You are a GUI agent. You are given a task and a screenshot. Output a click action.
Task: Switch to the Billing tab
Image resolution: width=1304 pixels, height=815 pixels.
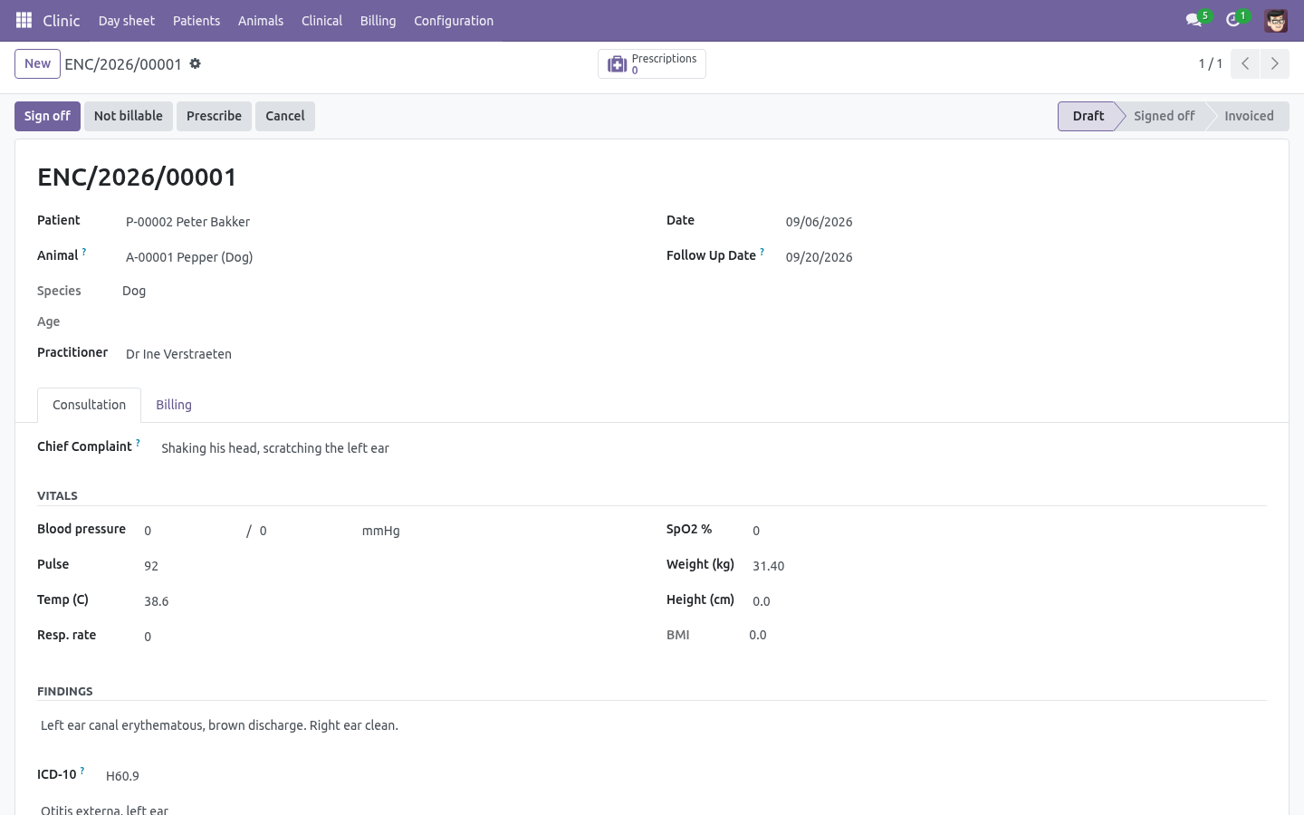(174, 405)
